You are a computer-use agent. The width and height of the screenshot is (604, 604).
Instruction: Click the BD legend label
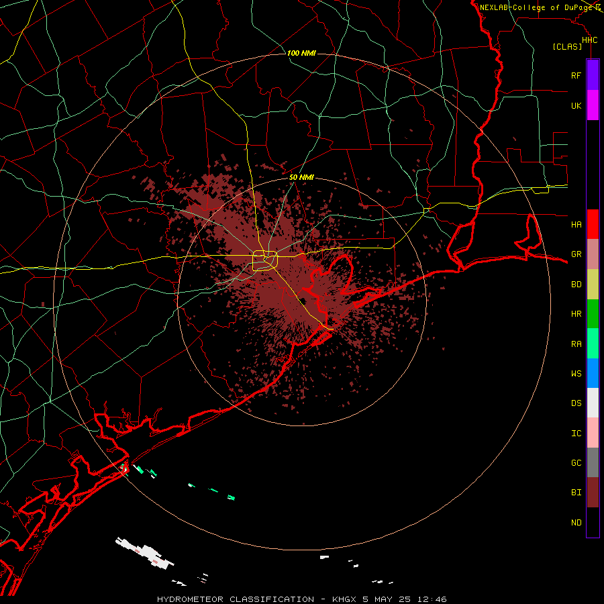[x=576, y=285]
